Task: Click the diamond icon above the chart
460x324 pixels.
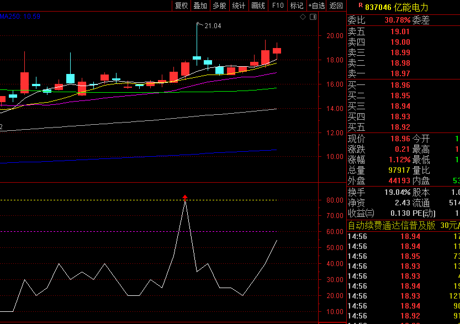Action: 303,17
